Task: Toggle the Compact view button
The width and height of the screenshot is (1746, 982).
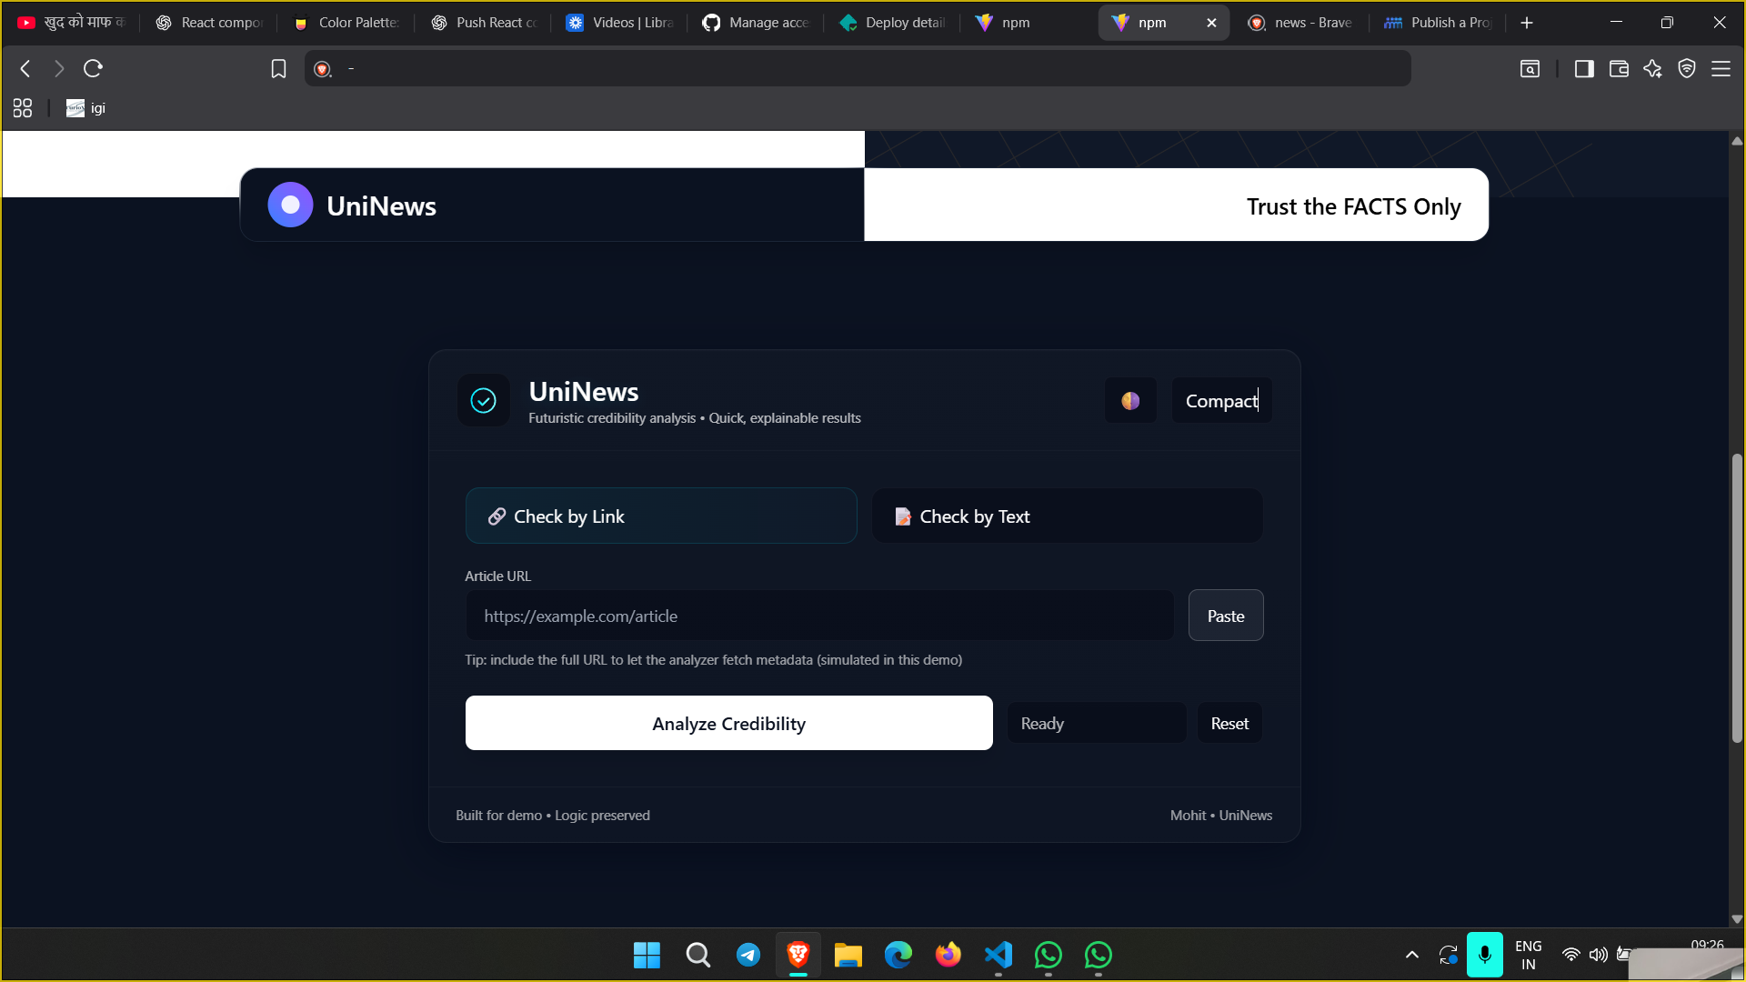Action: pos(1221,401)
